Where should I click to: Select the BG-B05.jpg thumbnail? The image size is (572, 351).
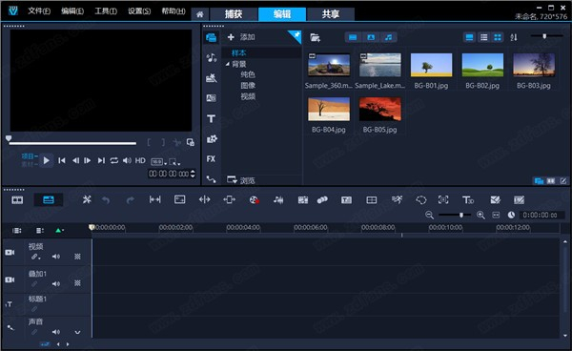coord(379,114)
